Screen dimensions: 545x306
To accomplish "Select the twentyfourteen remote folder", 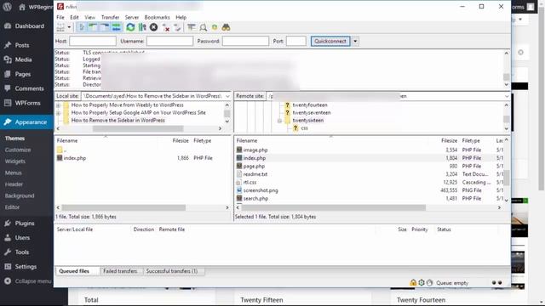I will (x=310, y=105).
